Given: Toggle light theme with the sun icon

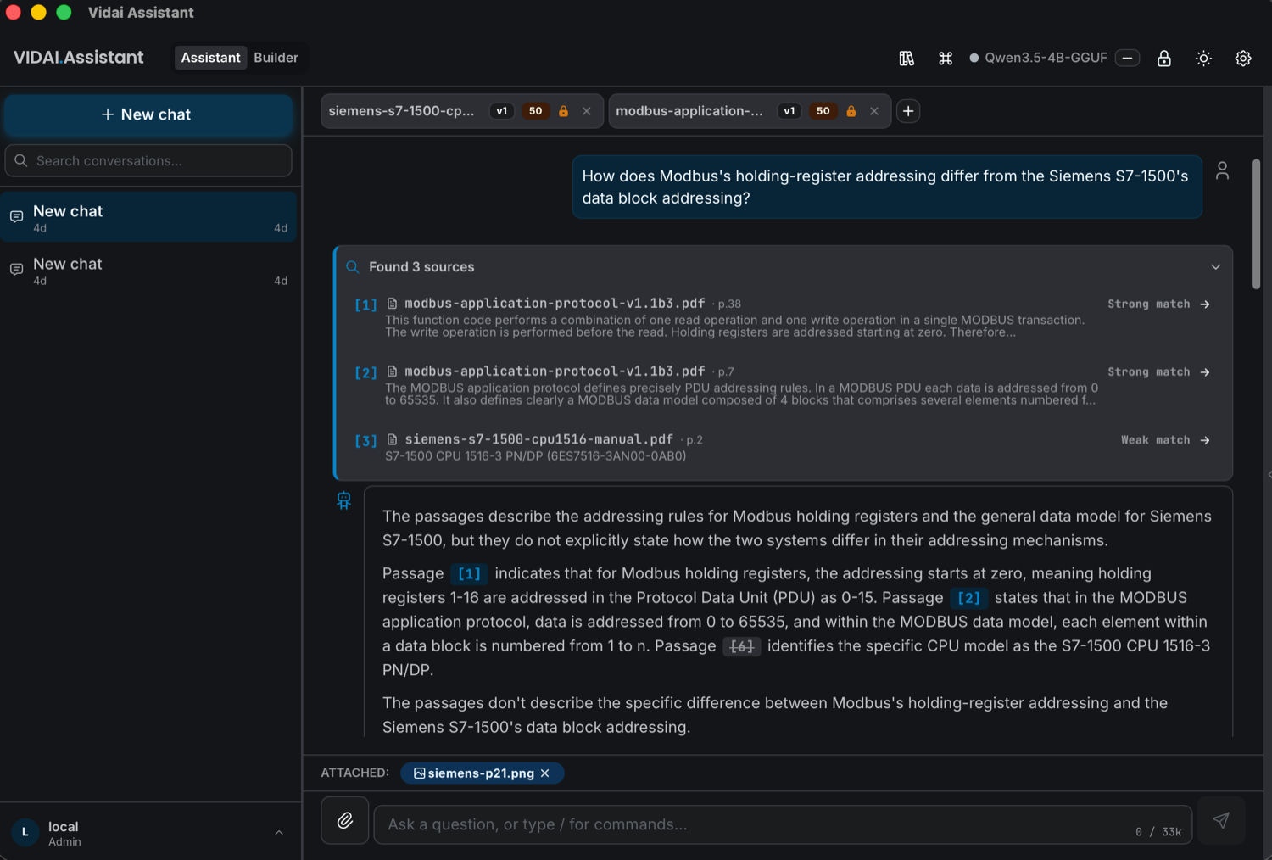Looking at the screenshot, I should pos(1203,59).
